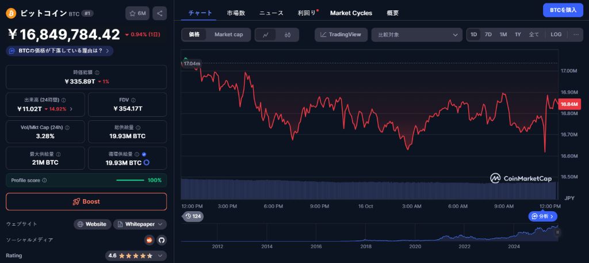Switch to line chart view icon
The height and width of the screenshot is (263, 589).
tap(265, 35)
